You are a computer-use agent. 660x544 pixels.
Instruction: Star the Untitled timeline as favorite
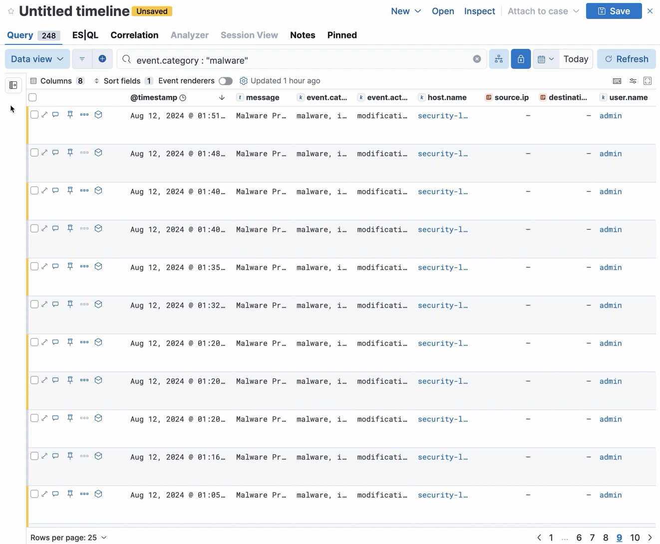[11, 11]
